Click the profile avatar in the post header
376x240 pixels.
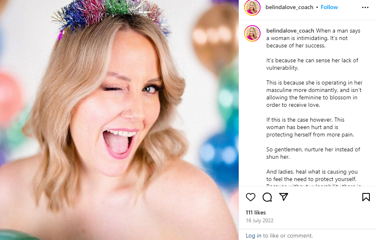click(x=252, y=7)
